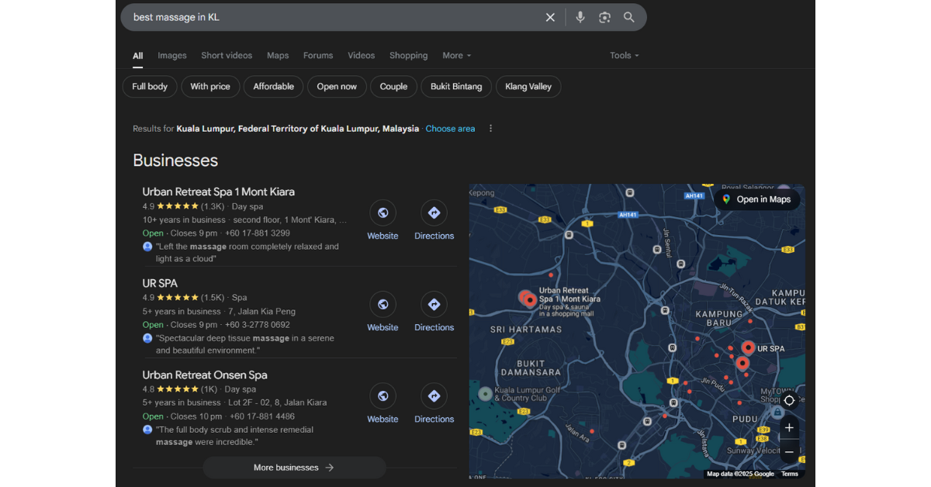Click the Choose area link
The image size is (931, 487).
pyautogui.click(x=450, y=129)
